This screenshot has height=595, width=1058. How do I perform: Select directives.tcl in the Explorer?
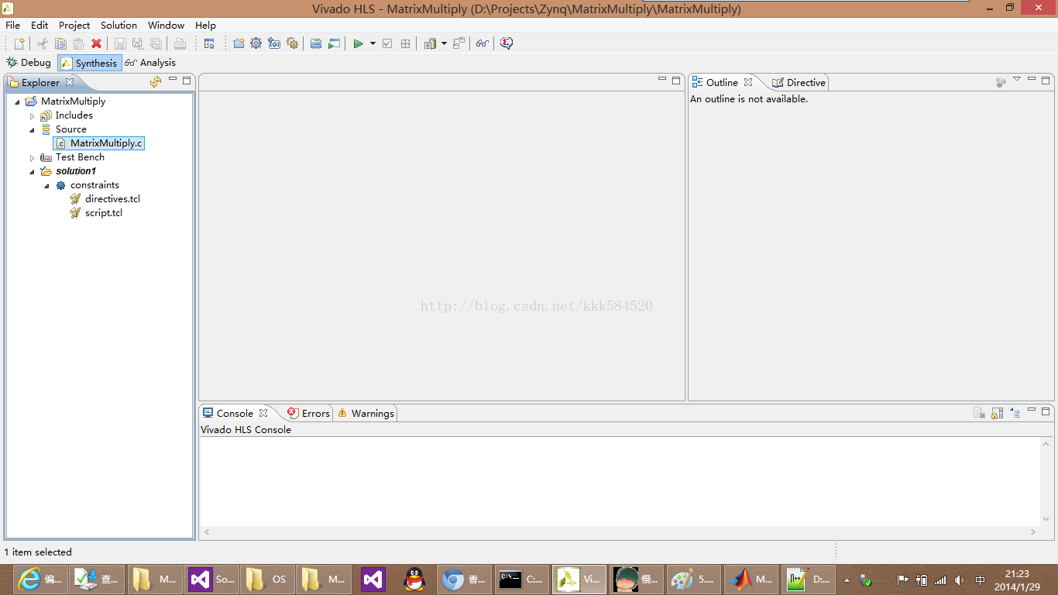[x=105, y=199]
